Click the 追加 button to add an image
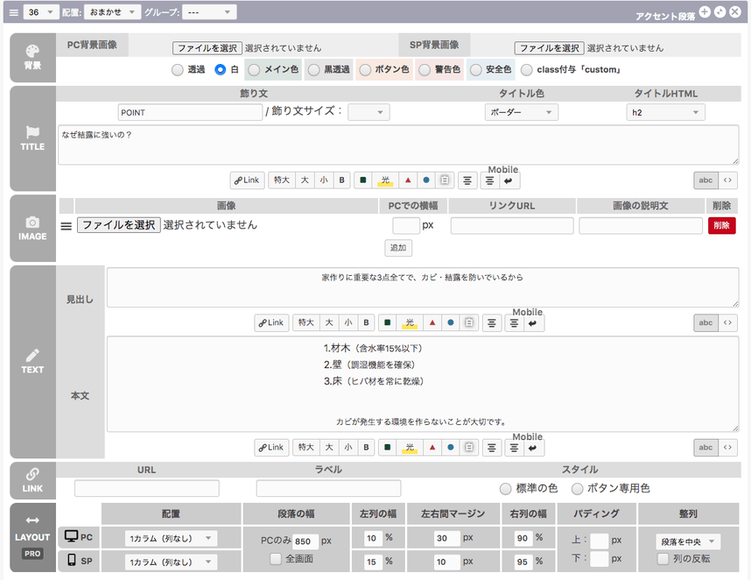 click(x=398, y=248)
